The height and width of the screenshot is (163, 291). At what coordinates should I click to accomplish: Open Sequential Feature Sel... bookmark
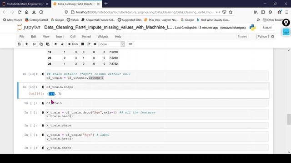(x=98, y=20)
